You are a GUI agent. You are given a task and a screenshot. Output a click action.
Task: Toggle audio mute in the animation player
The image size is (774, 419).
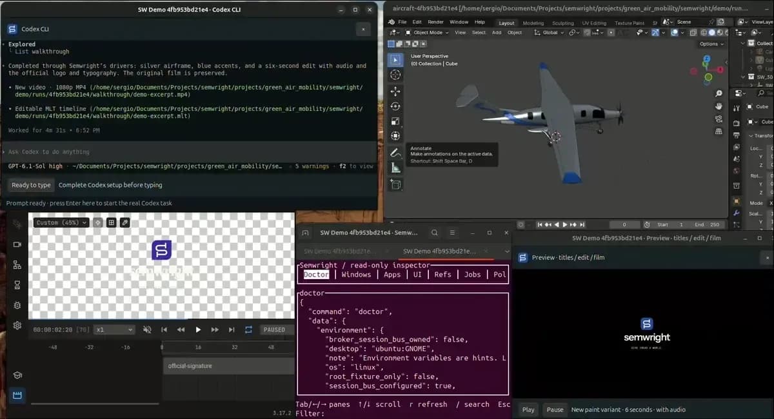[147, 329]
